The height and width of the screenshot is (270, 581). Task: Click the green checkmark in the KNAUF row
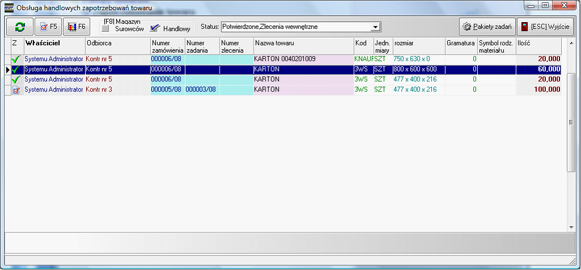[16, 59]
